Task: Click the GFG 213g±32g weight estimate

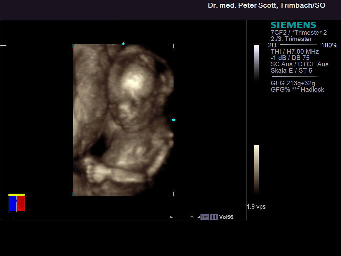Action: (293, 83)
